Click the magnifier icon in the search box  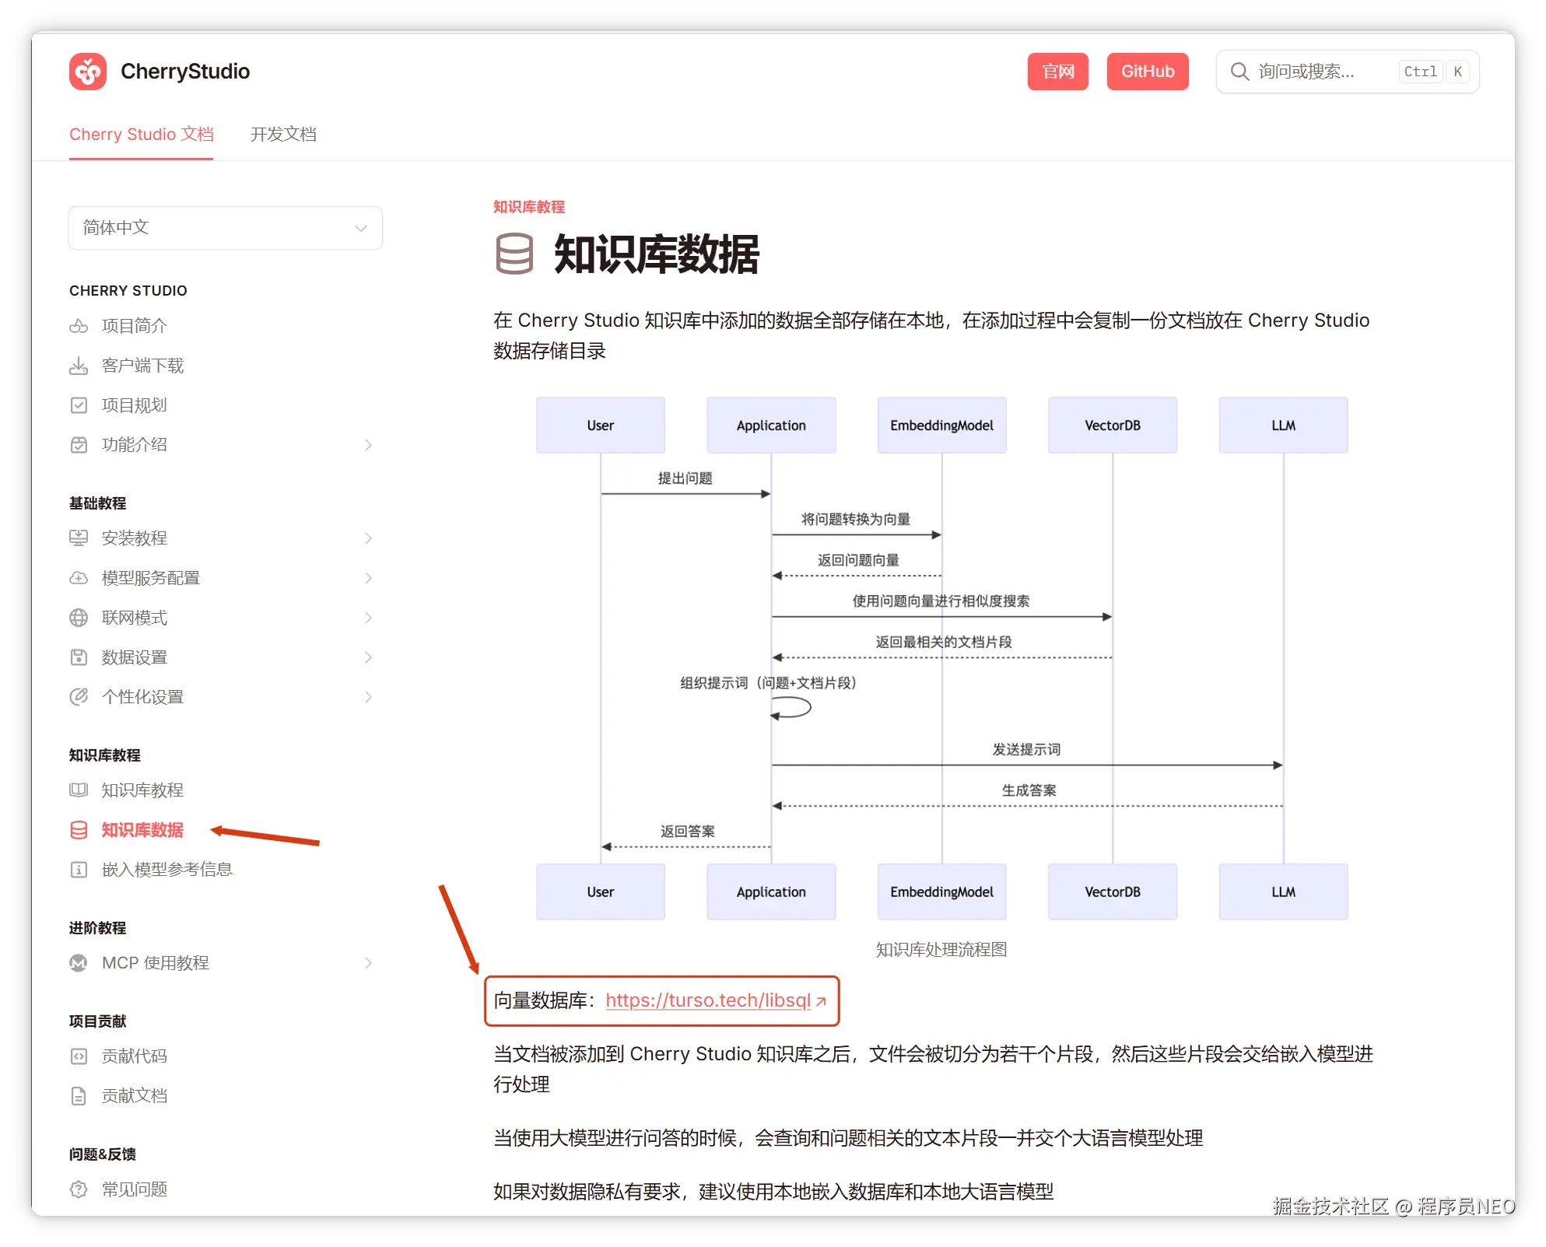pos(1239,72)
